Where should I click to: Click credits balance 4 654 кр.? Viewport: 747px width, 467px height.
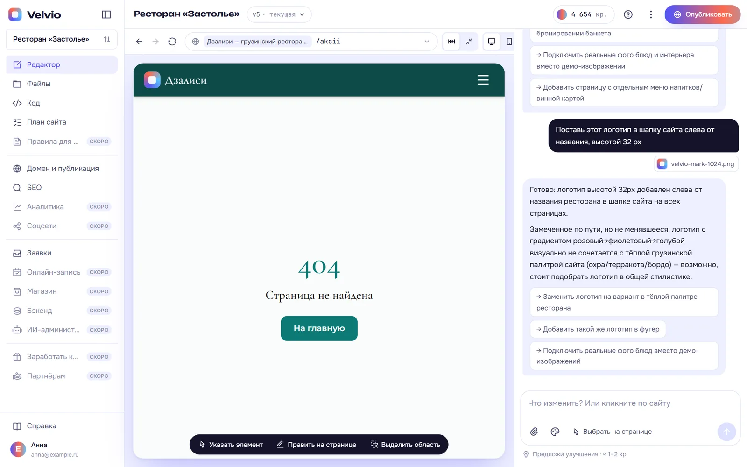click(584, 14)
